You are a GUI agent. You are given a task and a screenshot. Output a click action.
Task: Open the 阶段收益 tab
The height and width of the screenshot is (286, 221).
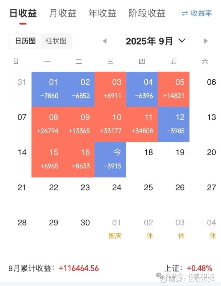pyautogui.click(x=147, y=13)
